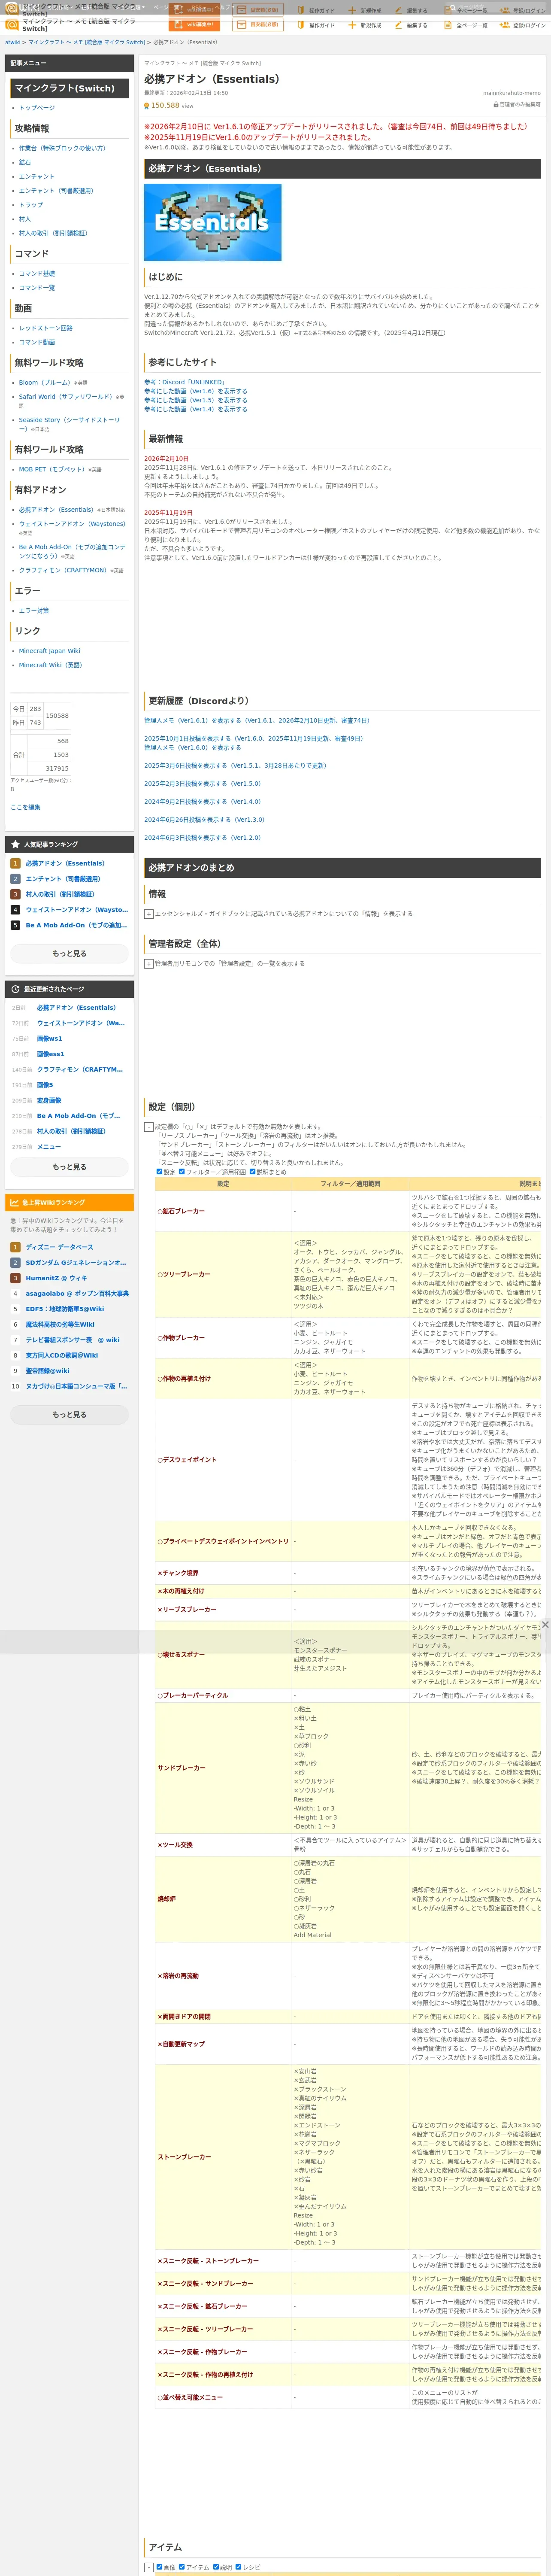Click the ストーンブレーカー setting row label
The image size is (551, 2576).
pyautogui.click(x=184, y=2157)
